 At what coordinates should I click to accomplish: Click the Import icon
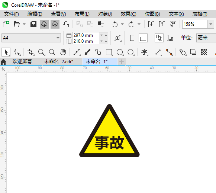pyautogui.click(x=151, y=24)
